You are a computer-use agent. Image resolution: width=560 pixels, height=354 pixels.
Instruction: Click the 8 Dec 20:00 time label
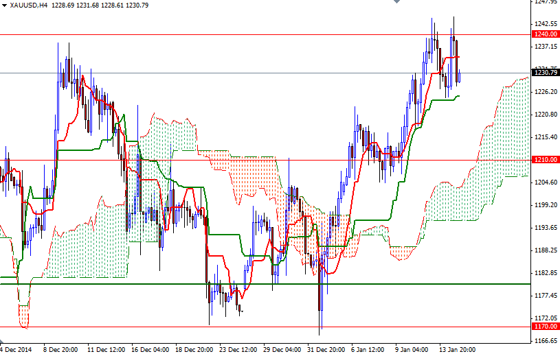(x=60, y=349)
